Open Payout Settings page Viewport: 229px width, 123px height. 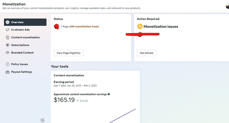pos(22,72)
